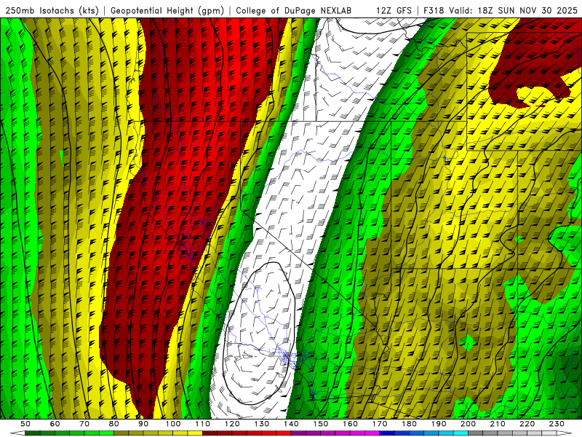
Task: Click the 200 knot legend label
Action: tap(468, 424)
